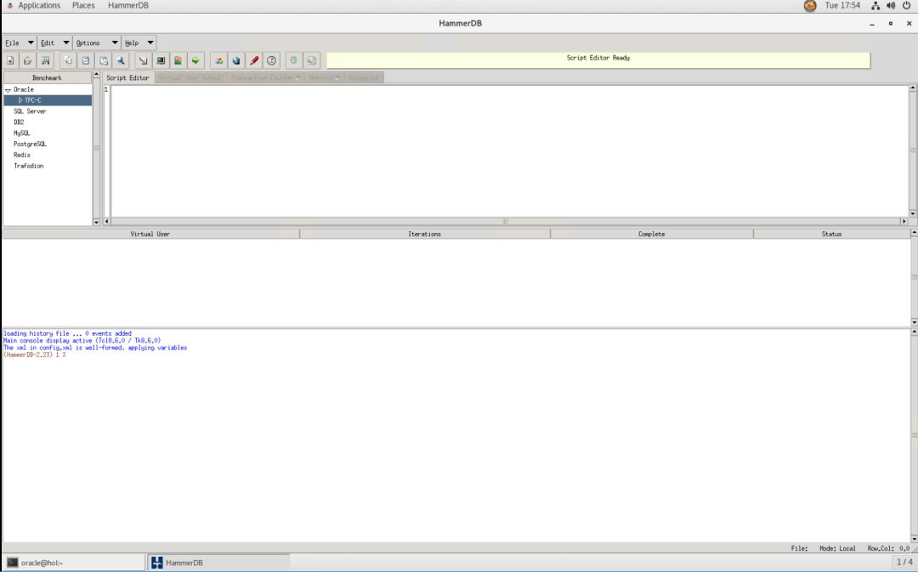
Task: Click the HammerDB console prompt line
Action: (35, 355)
